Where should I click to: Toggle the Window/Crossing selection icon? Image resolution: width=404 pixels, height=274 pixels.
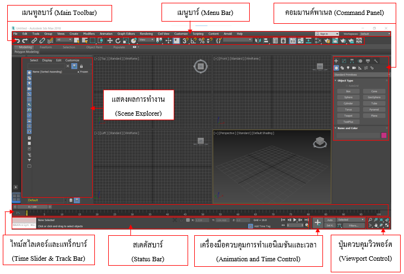click(100, 40)
